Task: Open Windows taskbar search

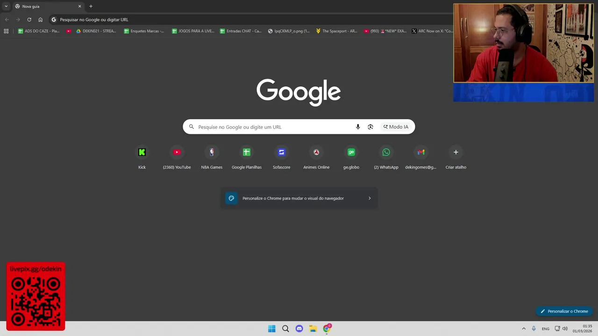Action: coord(285,329)
